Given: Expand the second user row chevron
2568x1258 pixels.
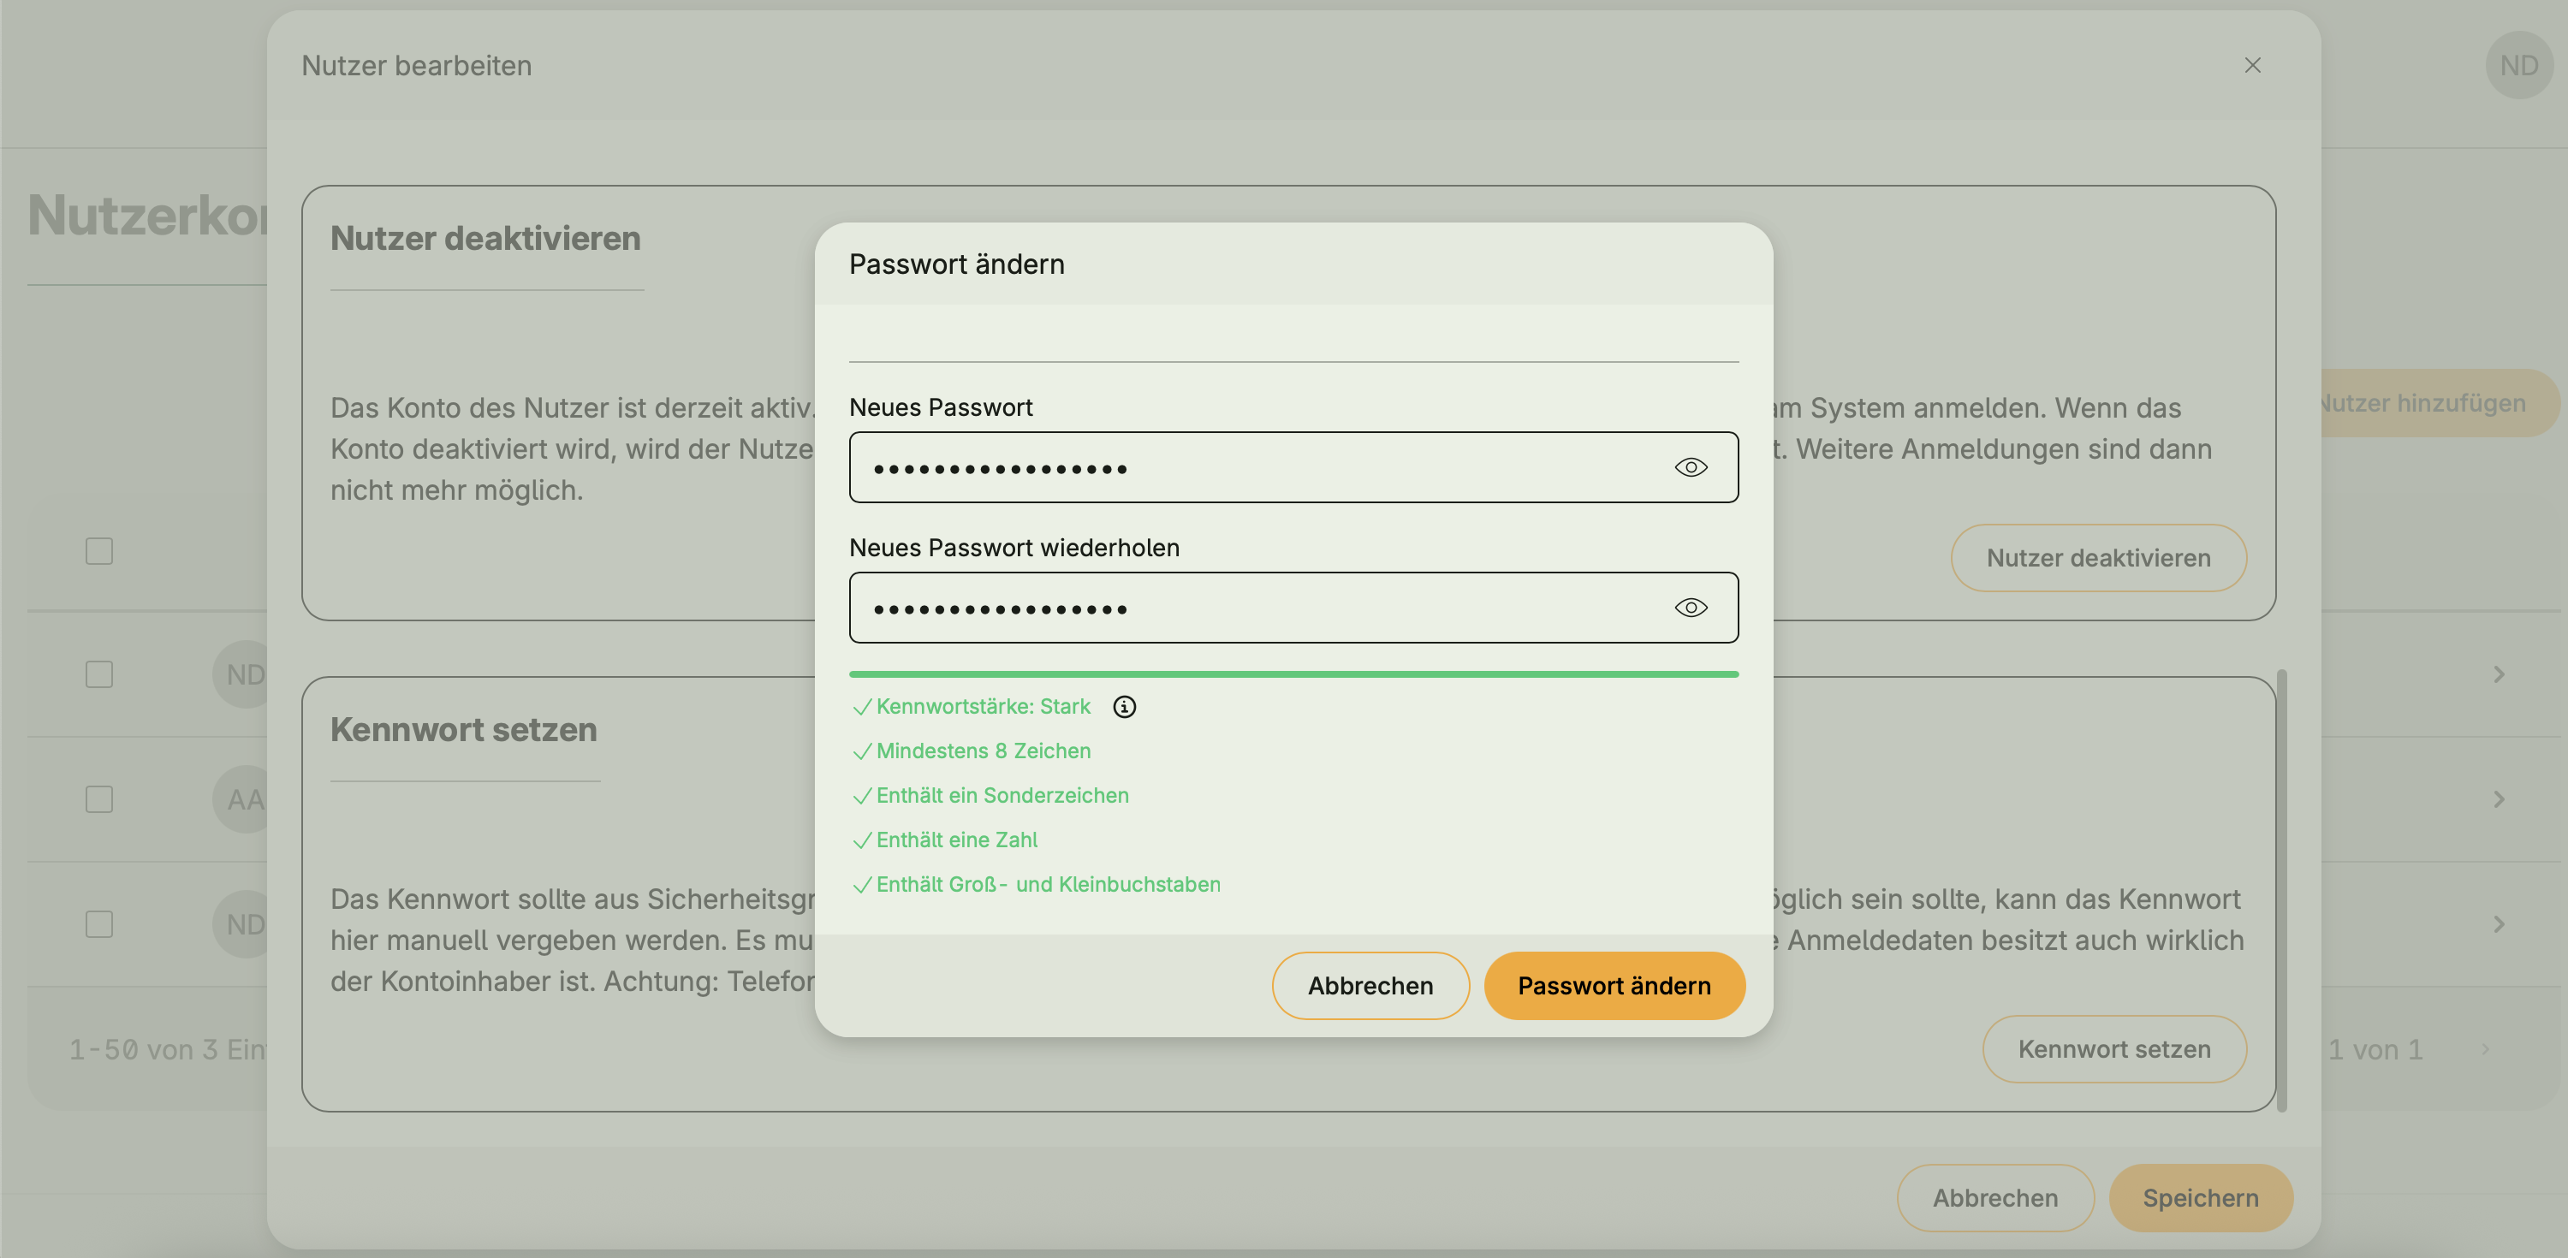Looking at the screenshot, I should 2498,799.
